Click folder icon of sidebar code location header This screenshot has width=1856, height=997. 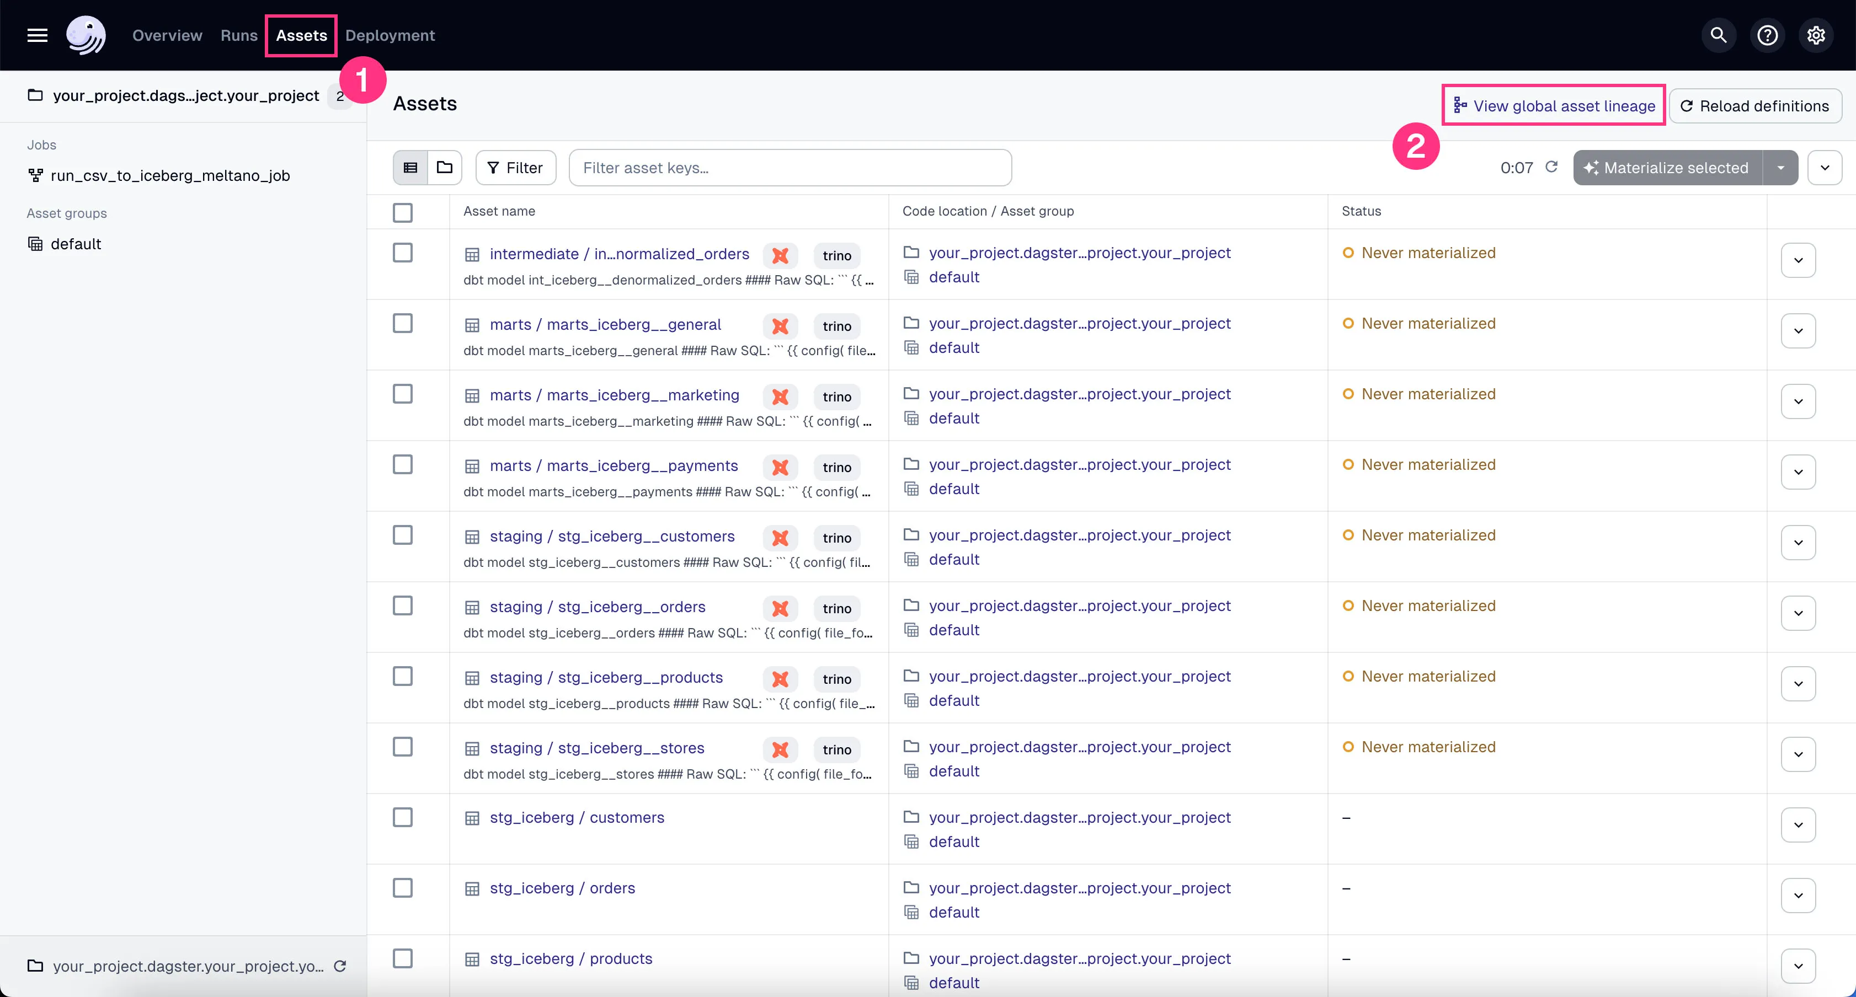click(x=35, y=95)
